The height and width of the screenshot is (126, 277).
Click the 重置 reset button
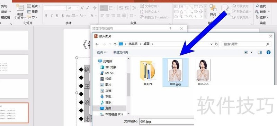33,12
